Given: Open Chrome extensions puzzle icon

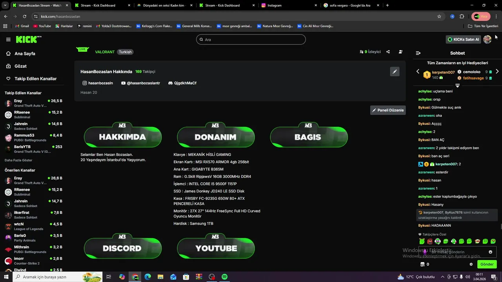Looking at the screenshot, I should pyautogui.click(x=462, y=16).
